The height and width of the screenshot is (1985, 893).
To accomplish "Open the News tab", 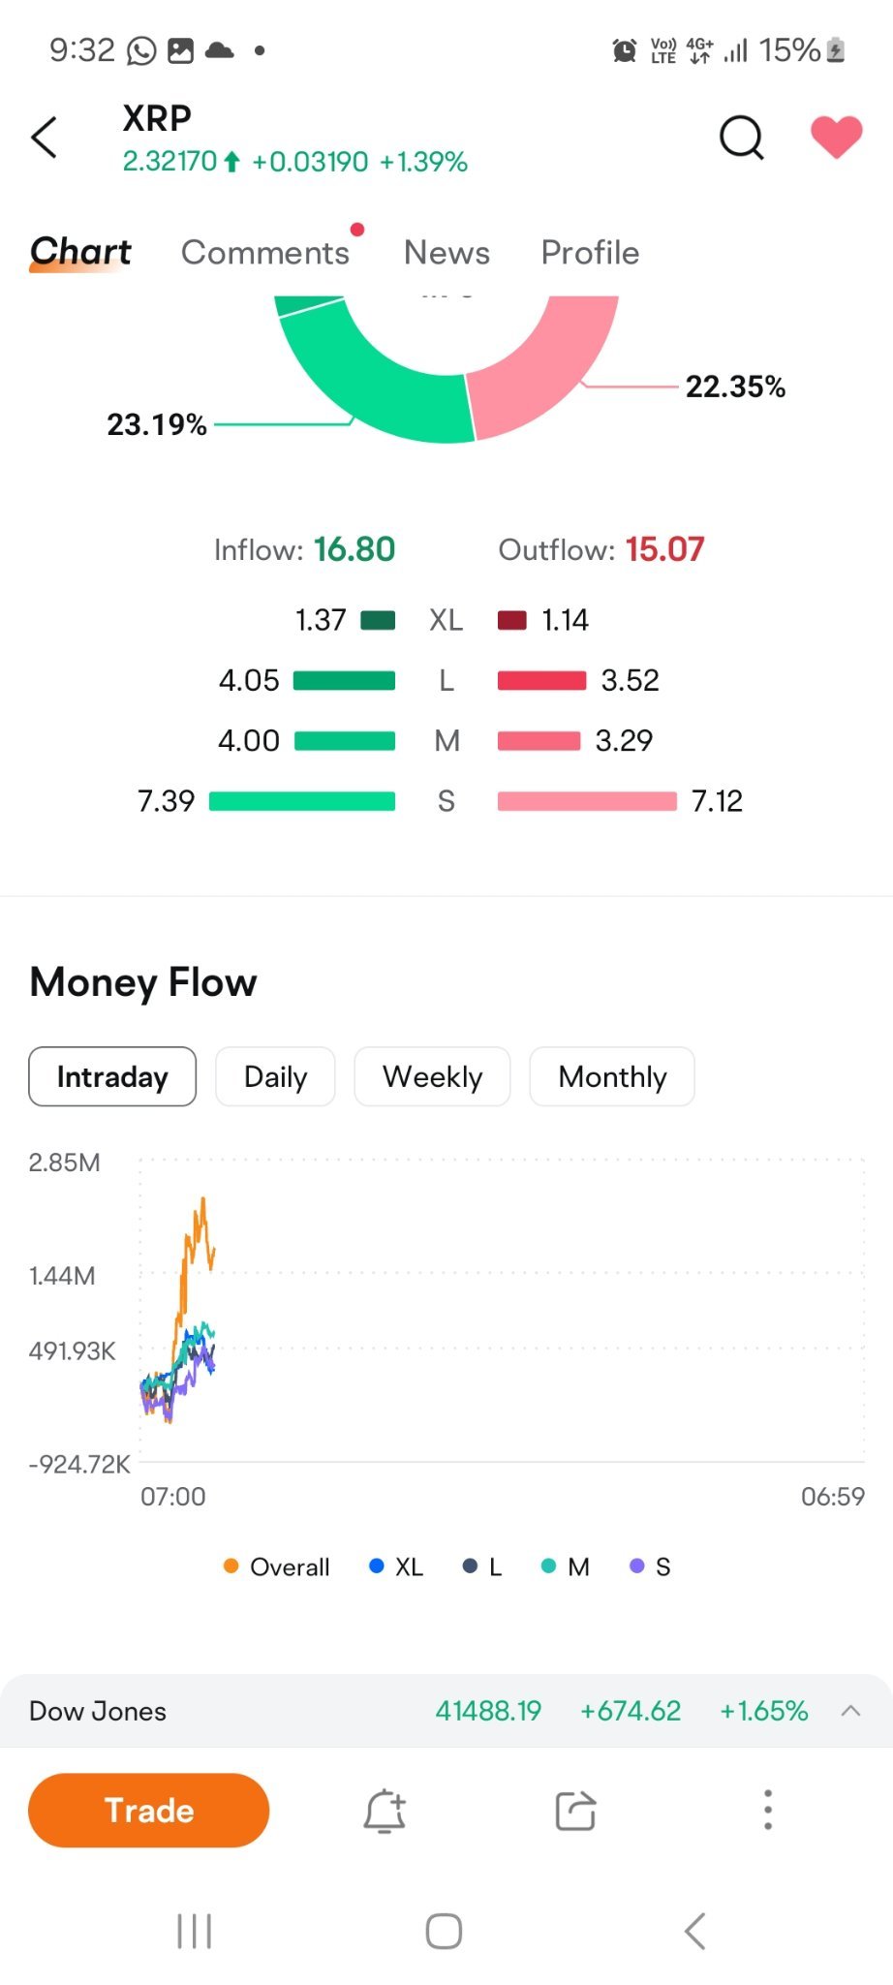I will tap(446, 252).
